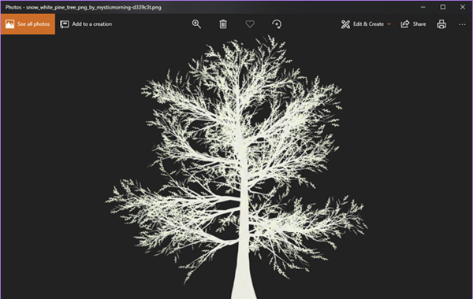The width and height of the screenshot is (473, 299).
Task: Maximize the Photos window
Action: [x=442, y=7]
